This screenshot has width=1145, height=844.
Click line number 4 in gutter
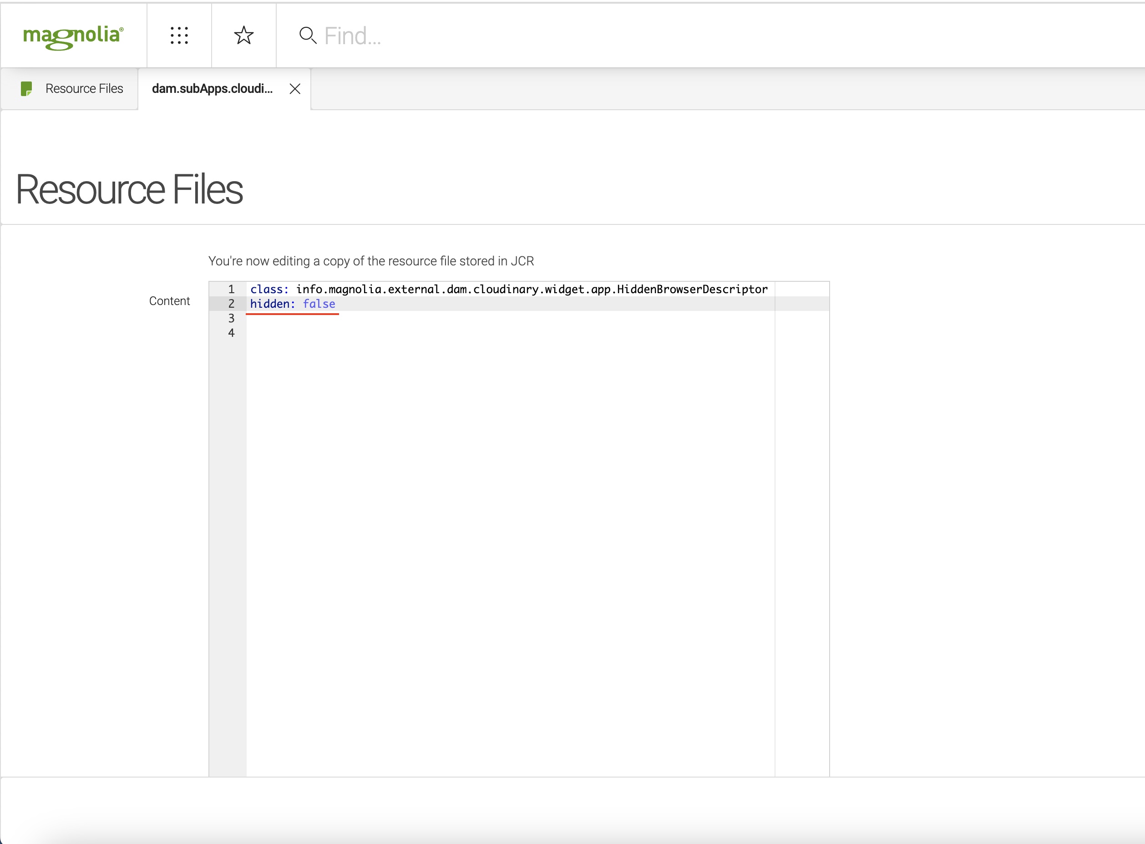pos(231,333)
